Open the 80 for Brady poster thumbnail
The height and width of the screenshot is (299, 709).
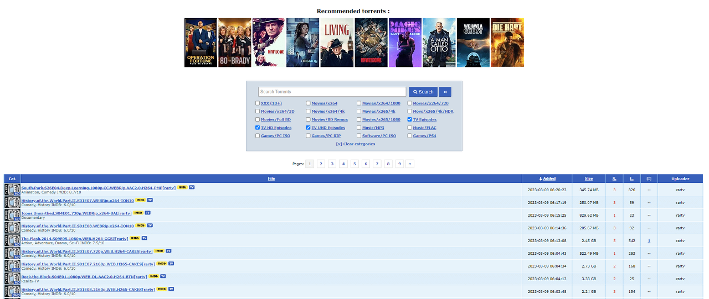pyautogui.click(x=235, y=43)
